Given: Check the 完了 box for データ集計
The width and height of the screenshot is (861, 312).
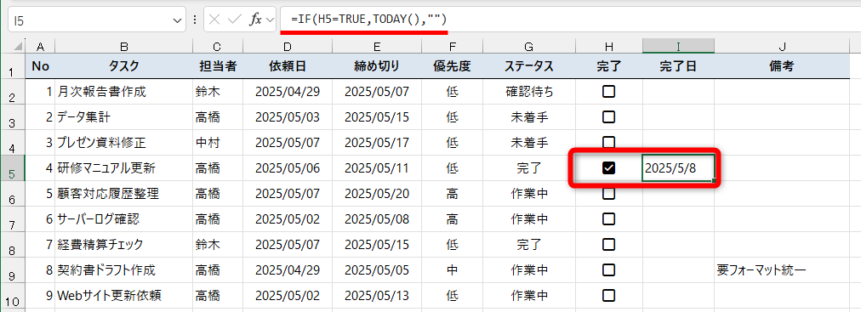Looking at the screenshot, I should 608,116.
